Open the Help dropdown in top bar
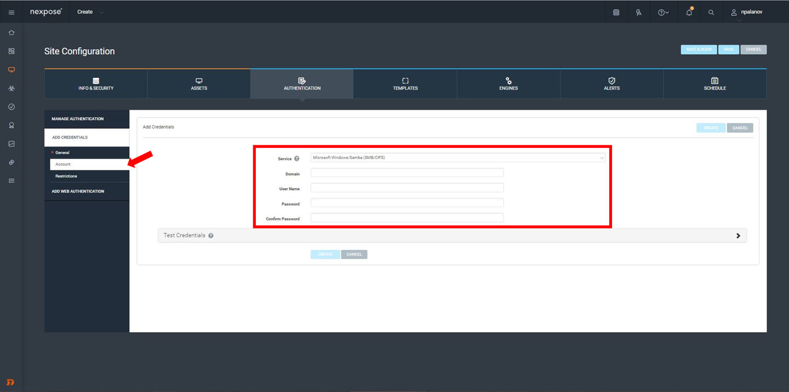 [663, 12]
